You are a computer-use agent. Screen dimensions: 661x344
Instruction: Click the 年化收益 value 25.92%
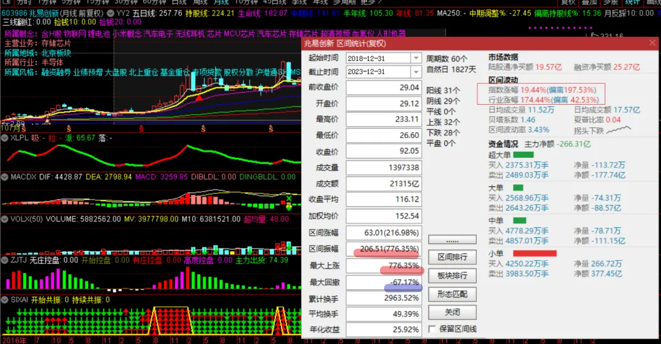384,329
